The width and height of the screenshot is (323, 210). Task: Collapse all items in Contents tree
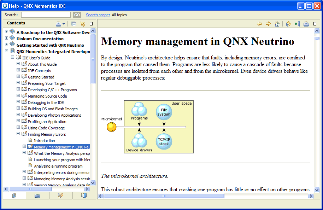74,24
